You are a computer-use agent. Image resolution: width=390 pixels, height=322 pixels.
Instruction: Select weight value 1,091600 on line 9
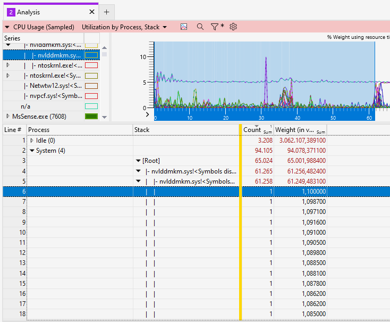click(x=313, y=222)
